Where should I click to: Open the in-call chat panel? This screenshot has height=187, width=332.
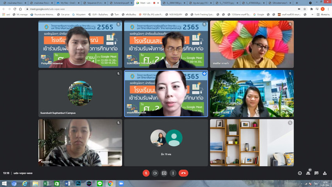[316, 173]
